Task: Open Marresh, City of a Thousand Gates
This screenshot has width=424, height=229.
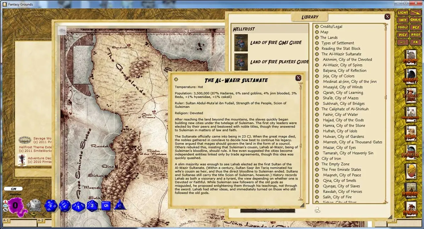Action: (352, 142)
